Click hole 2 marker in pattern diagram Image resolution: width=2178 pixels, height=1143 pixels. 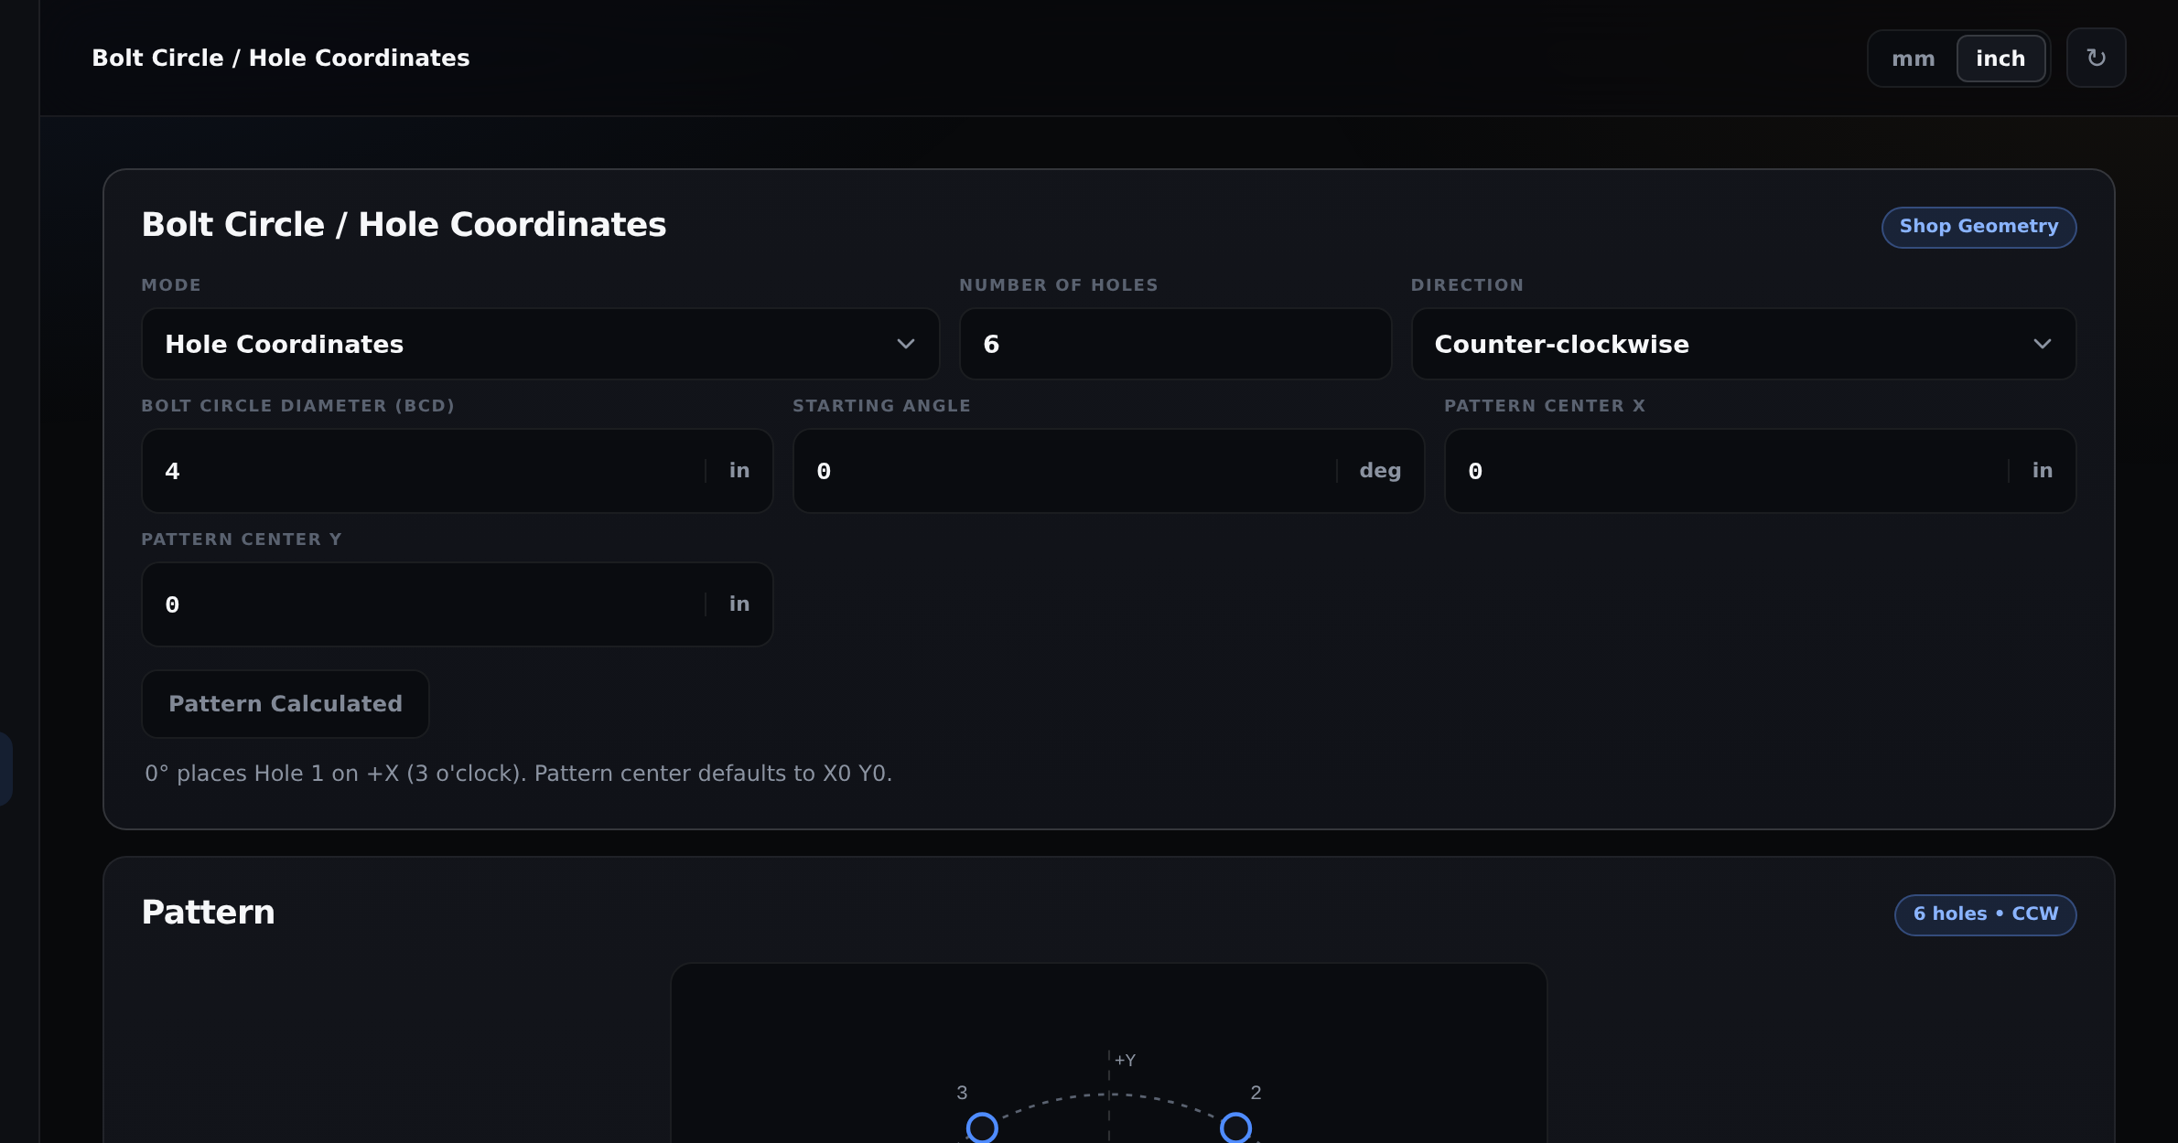[x=1235, y=1128]
